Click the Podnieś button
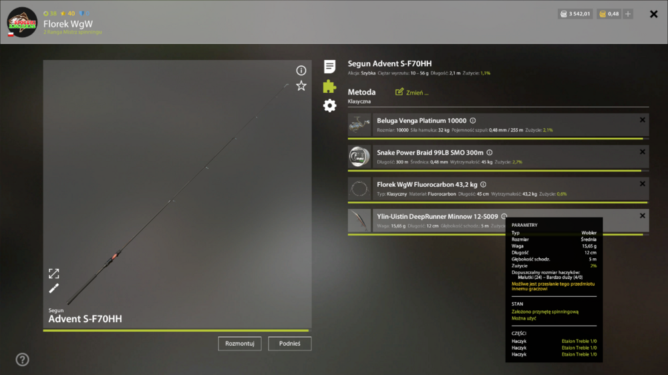The image size is (668, 375). tap(290, 344)
